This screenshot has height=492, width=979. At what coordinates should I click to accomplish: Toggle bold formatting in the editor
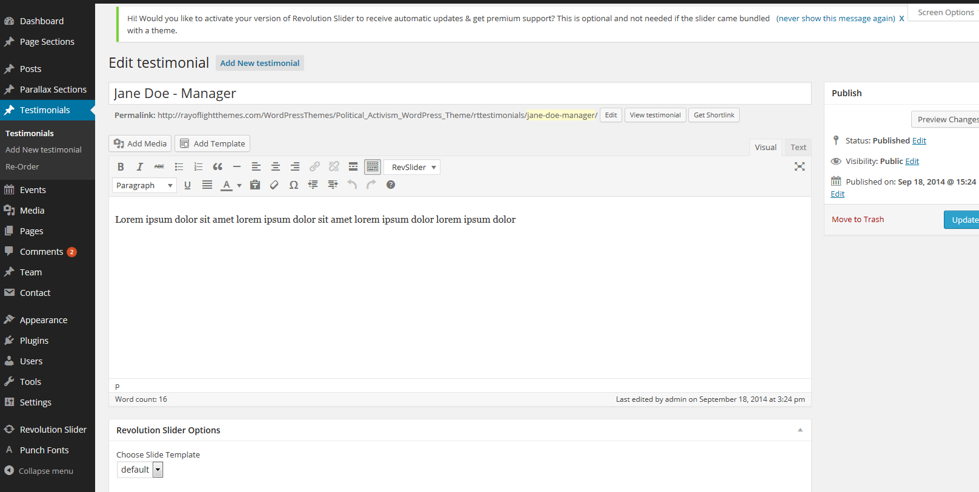[x=121, y=167]
